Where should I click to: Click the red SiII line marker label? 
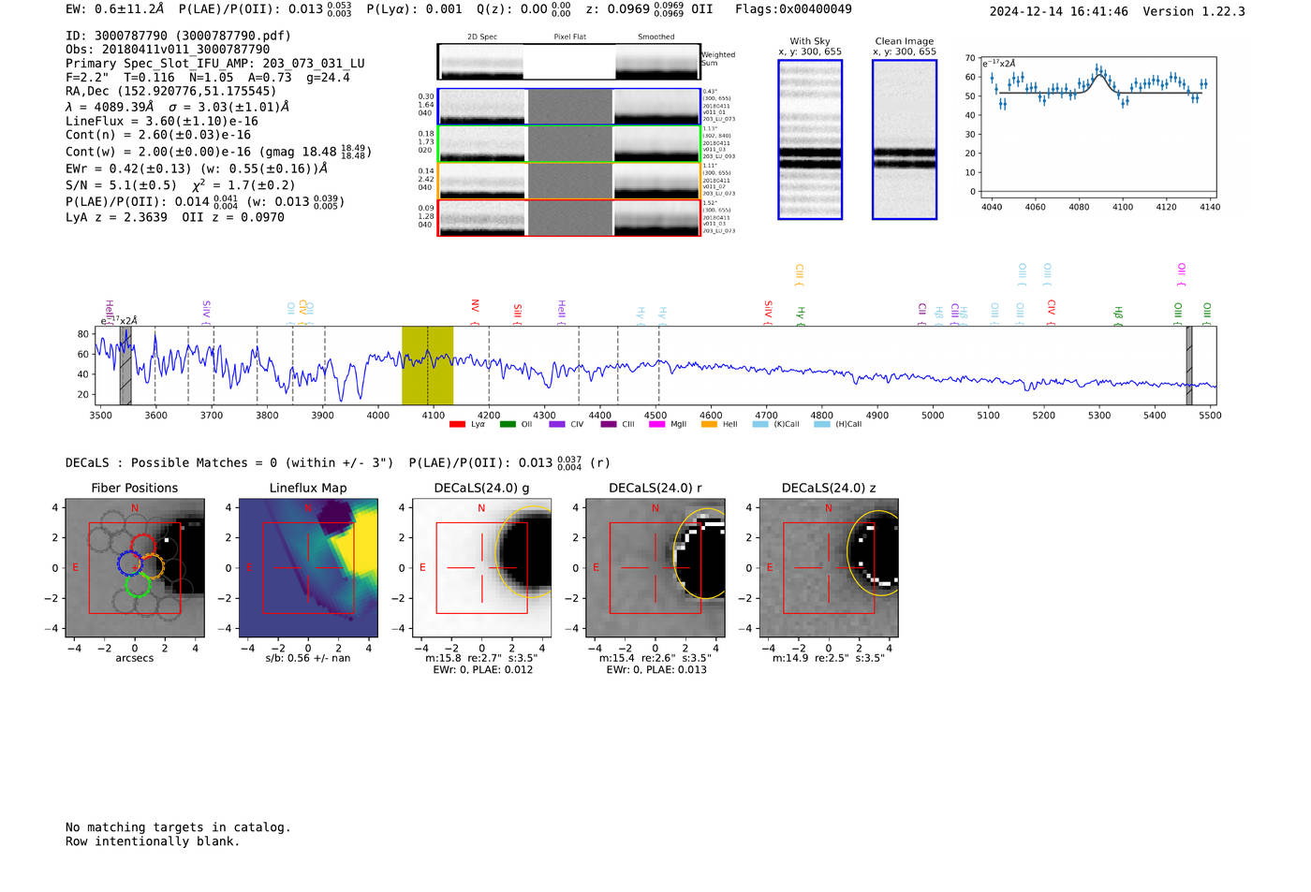(x=517, y=313)
